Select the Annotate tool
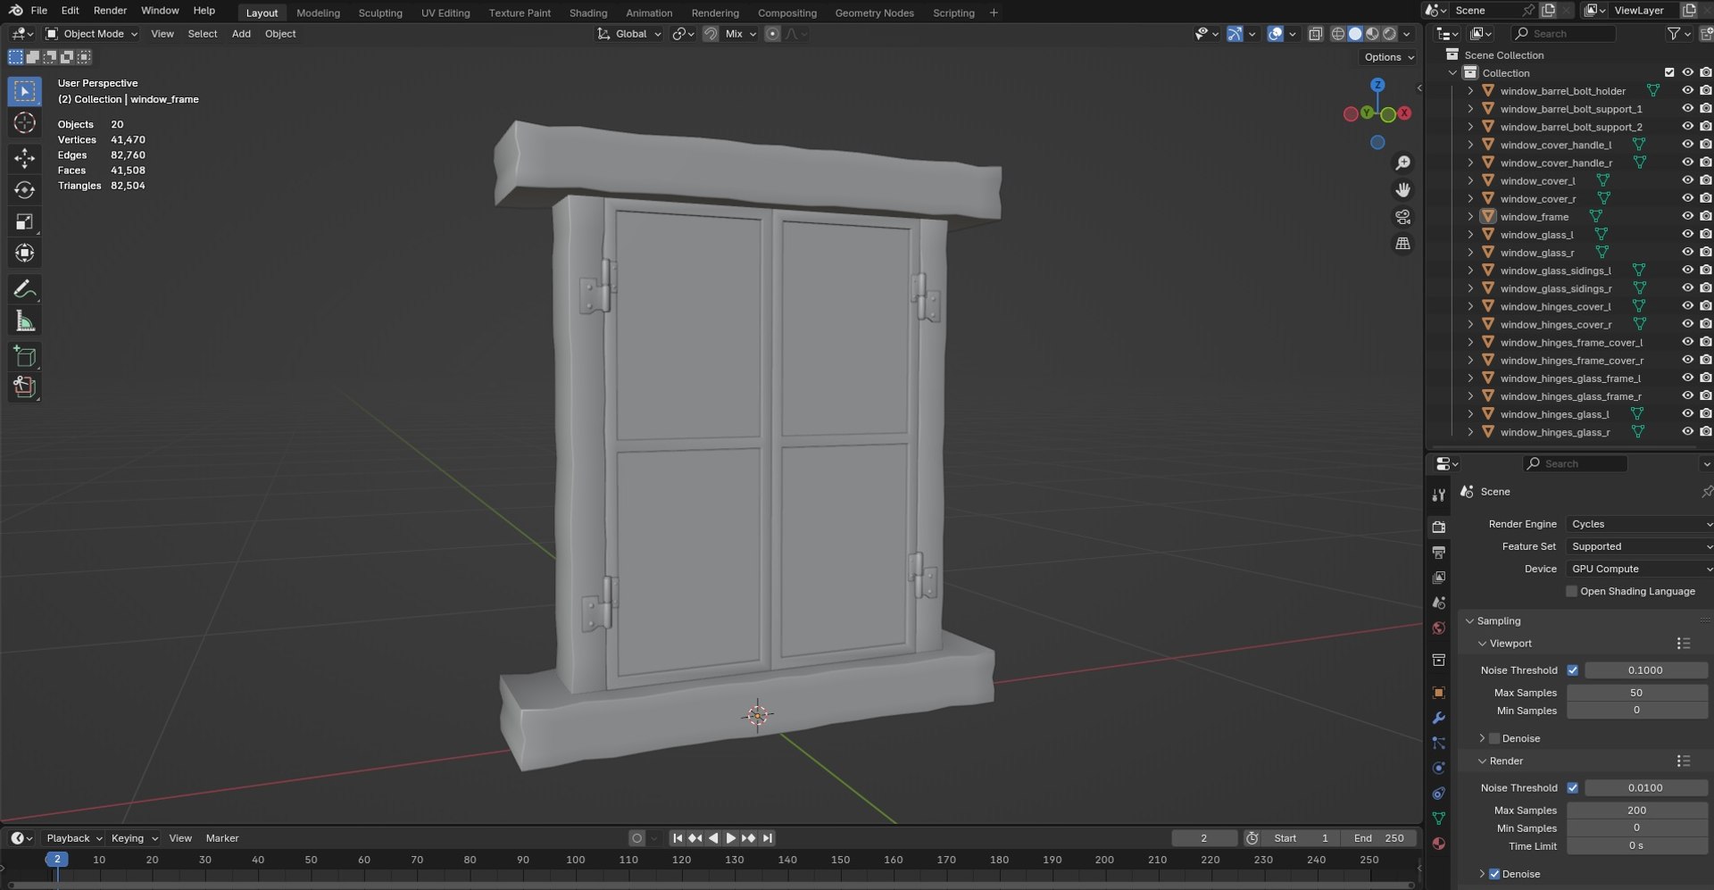The width and height of the screenshot is (1714, 890). click(x=24, y=289)
